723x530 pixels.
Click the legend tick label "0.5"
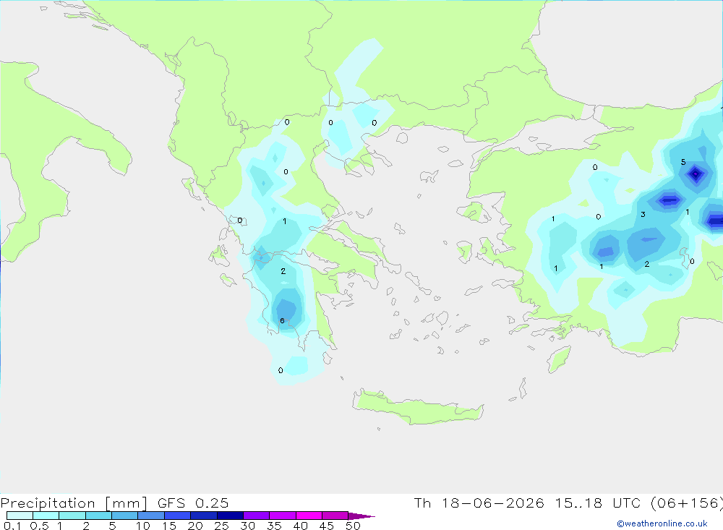(39, 526)
